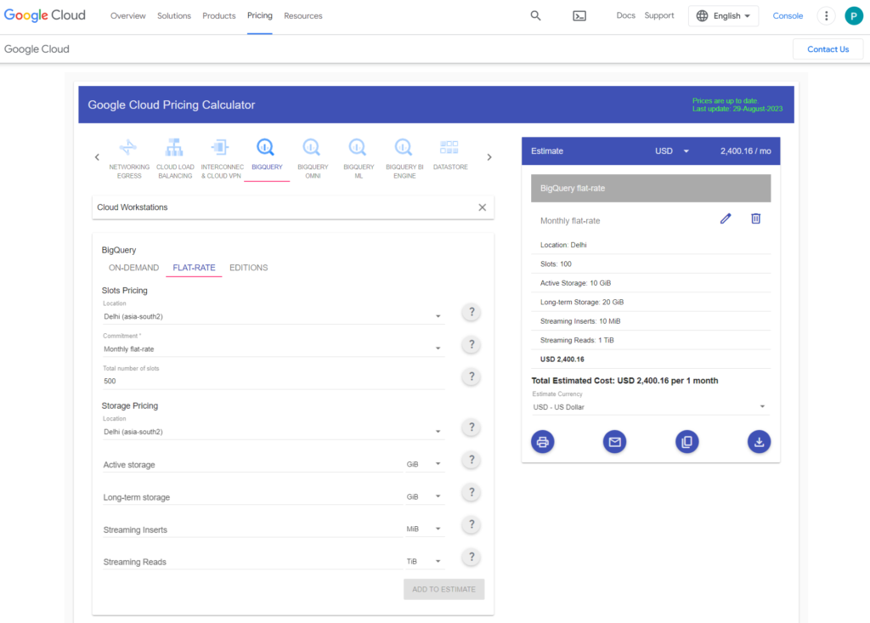Go to the Console link
The width and height of the screenshot is (870, 623).
[x=788, y=16]
